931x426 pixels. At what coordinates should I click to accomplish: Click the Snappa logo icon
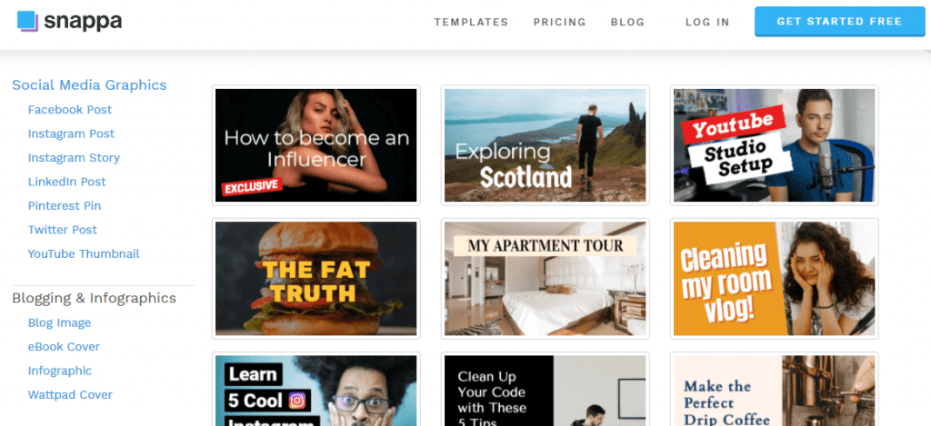[28, 22]
